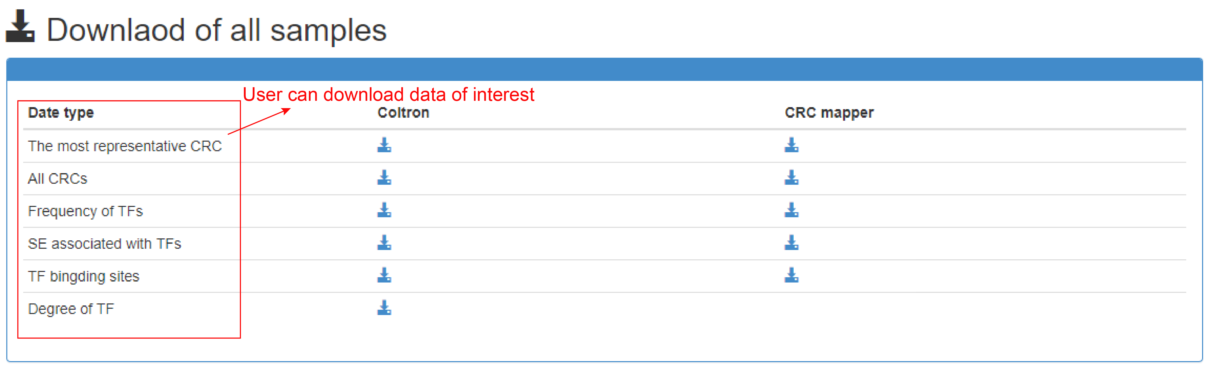Screen dimensions: 1223x375
Task: Download Coltron most representative CRC data
Action: 384,145
